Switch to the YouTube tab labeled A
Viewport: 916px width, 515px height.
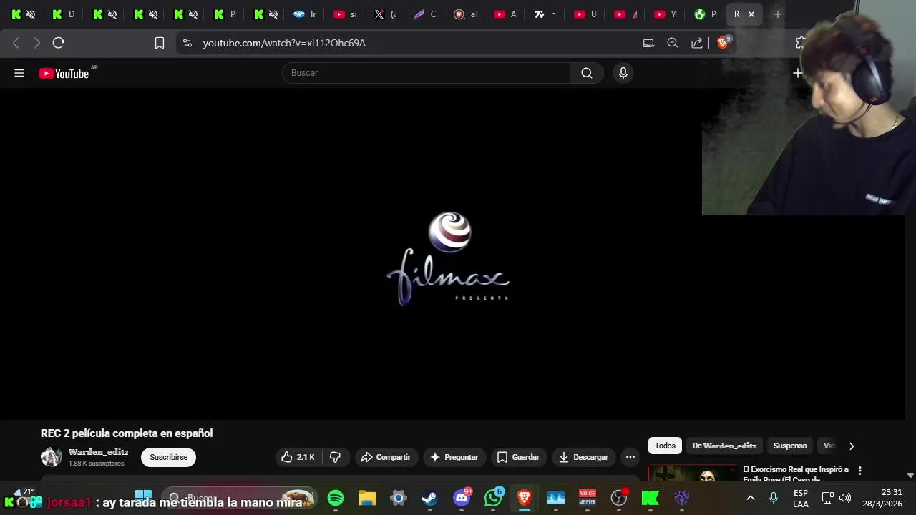505,14
